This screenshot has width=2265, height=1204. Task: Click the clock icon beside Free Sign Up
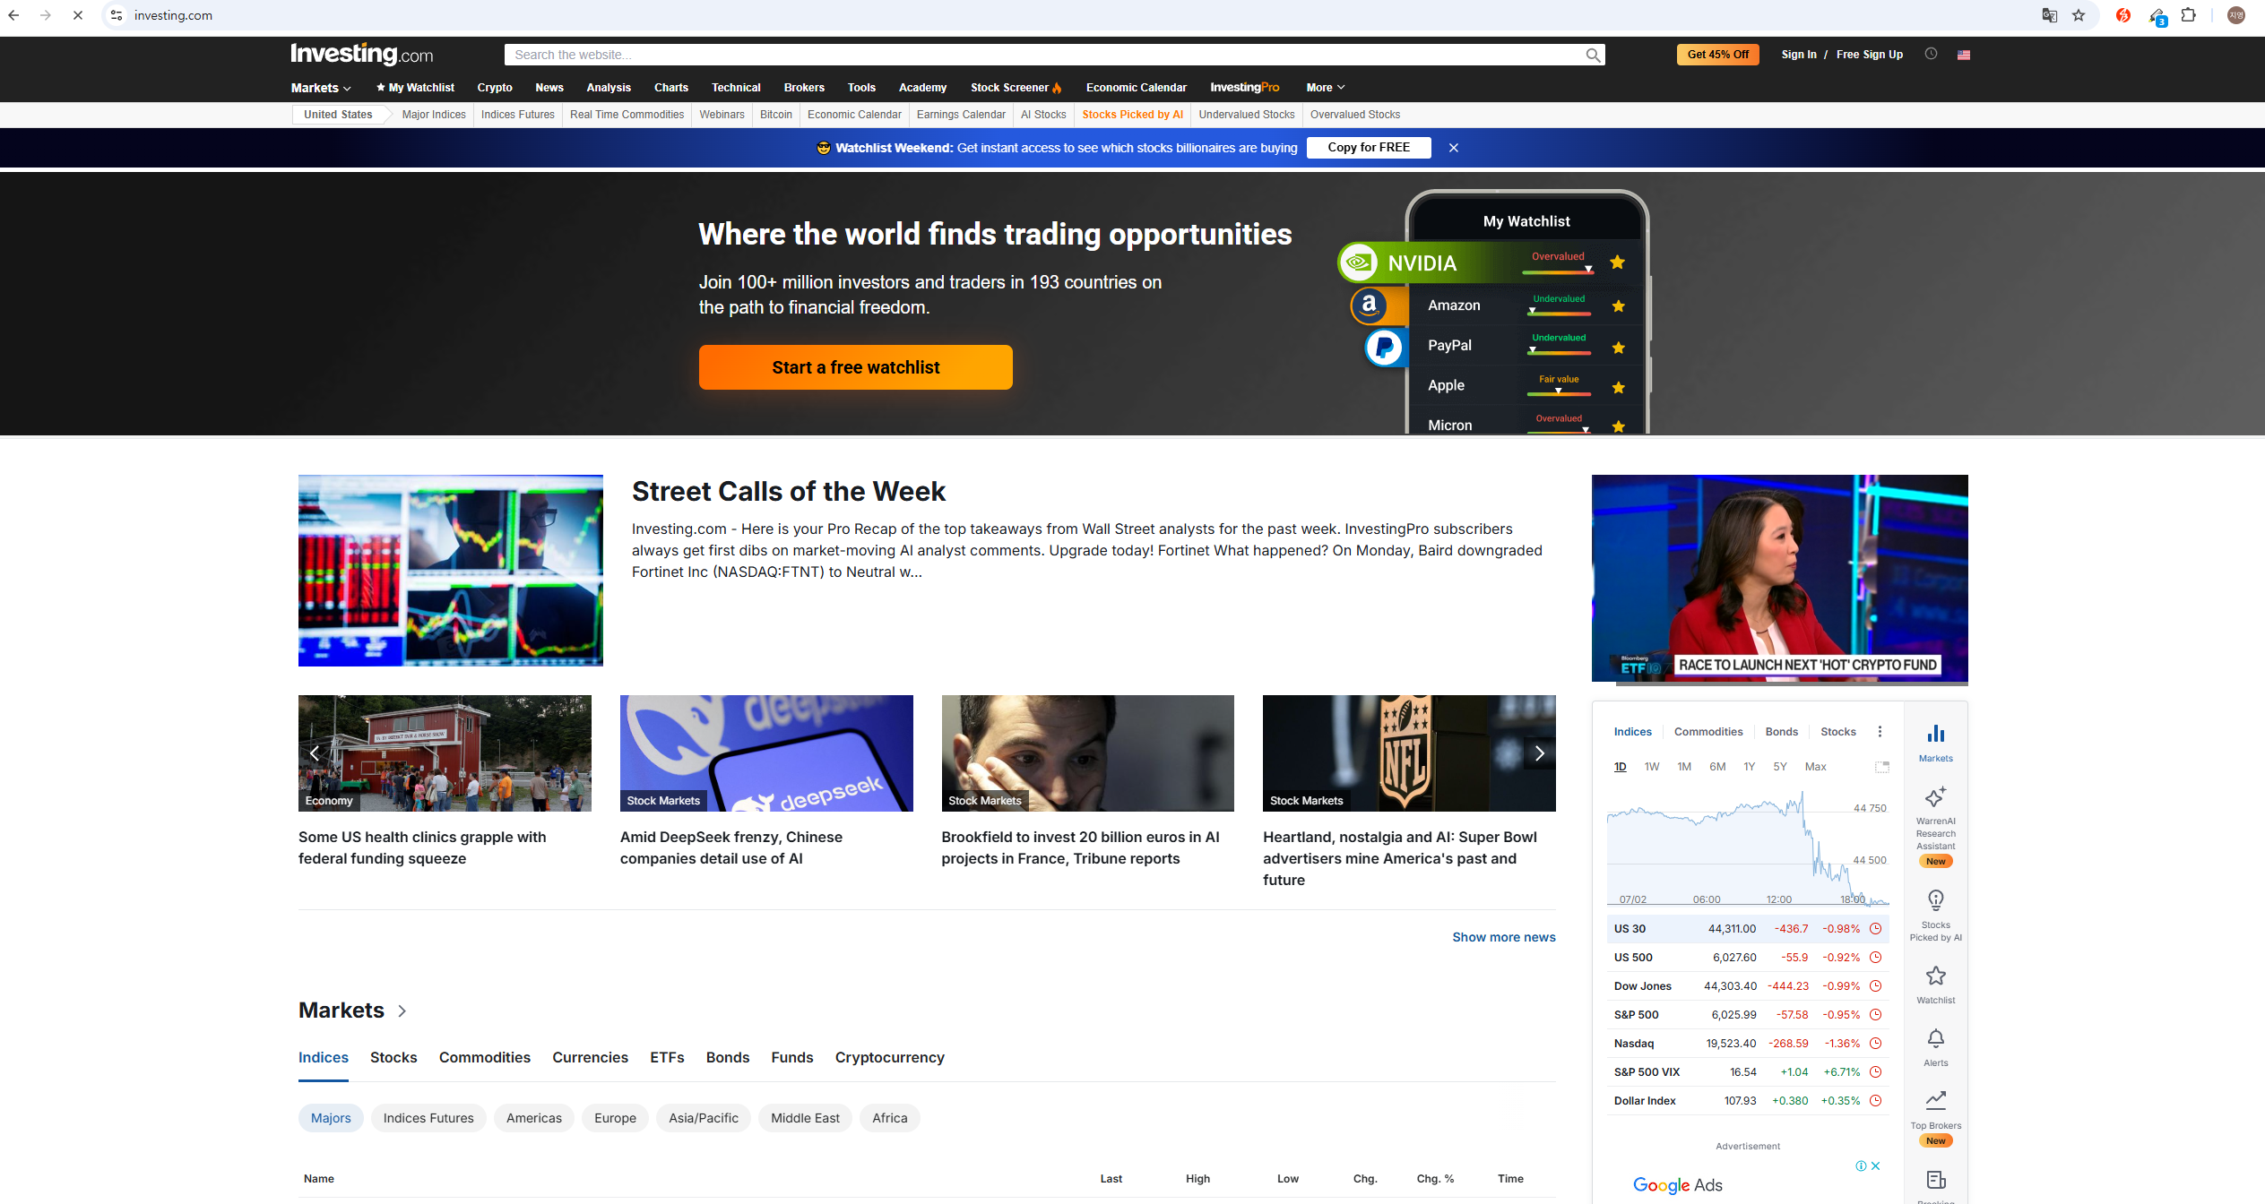(x=1931, y=54)
